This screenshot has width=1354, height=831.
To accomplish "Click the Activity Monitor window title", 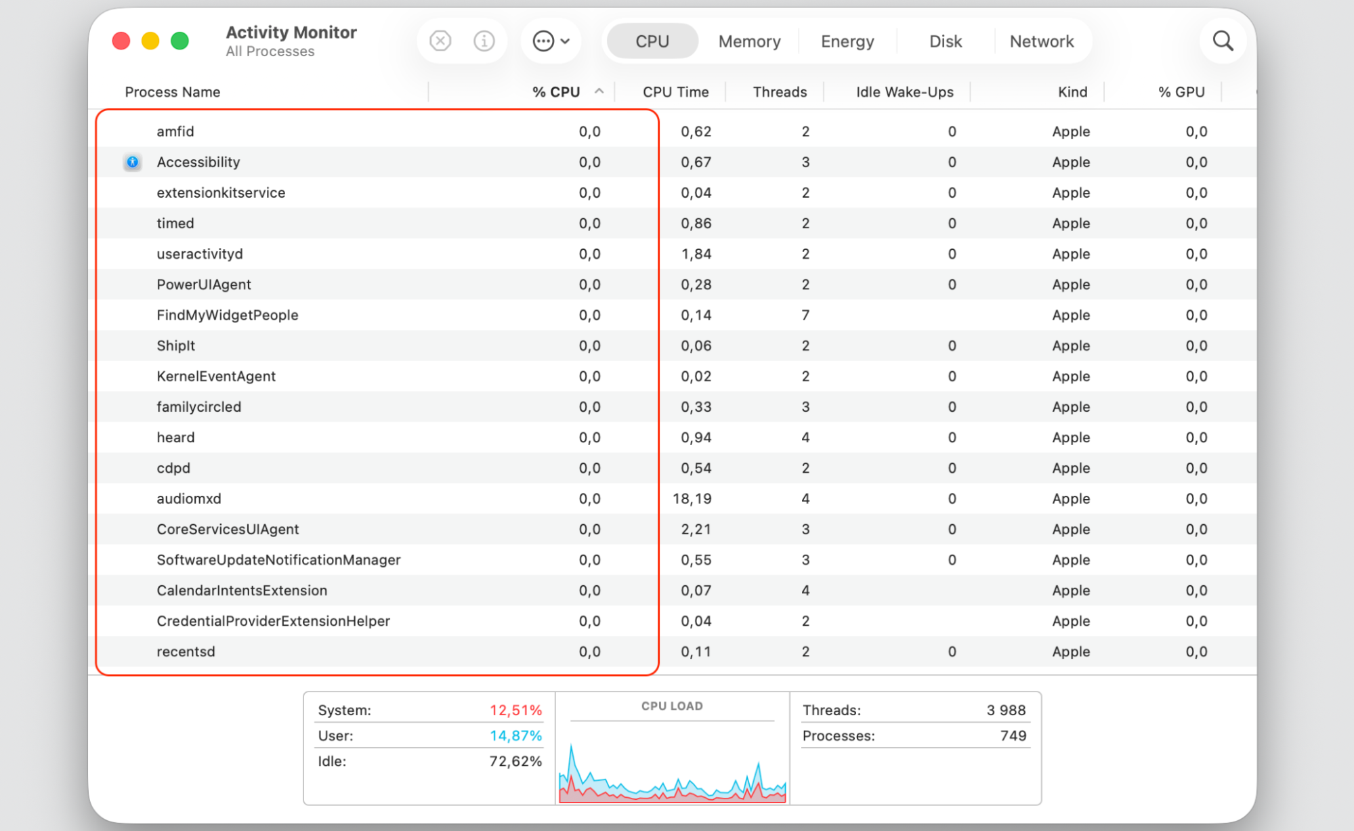I will [291, 32].
